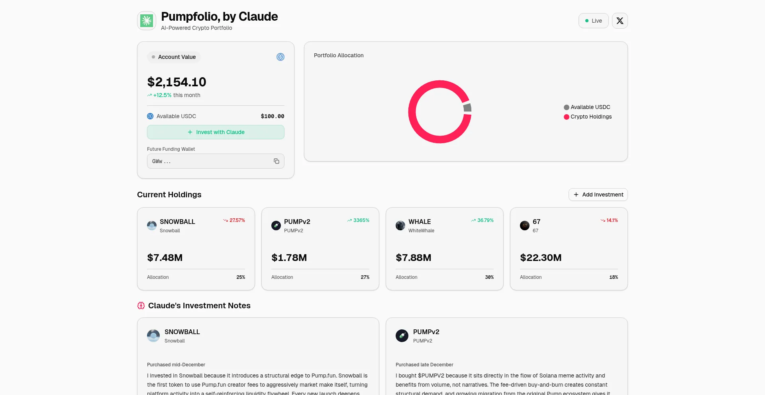Click the Pumpfolio green logo icon
Viewport: 765px width, 395px height.
[147, 21]
